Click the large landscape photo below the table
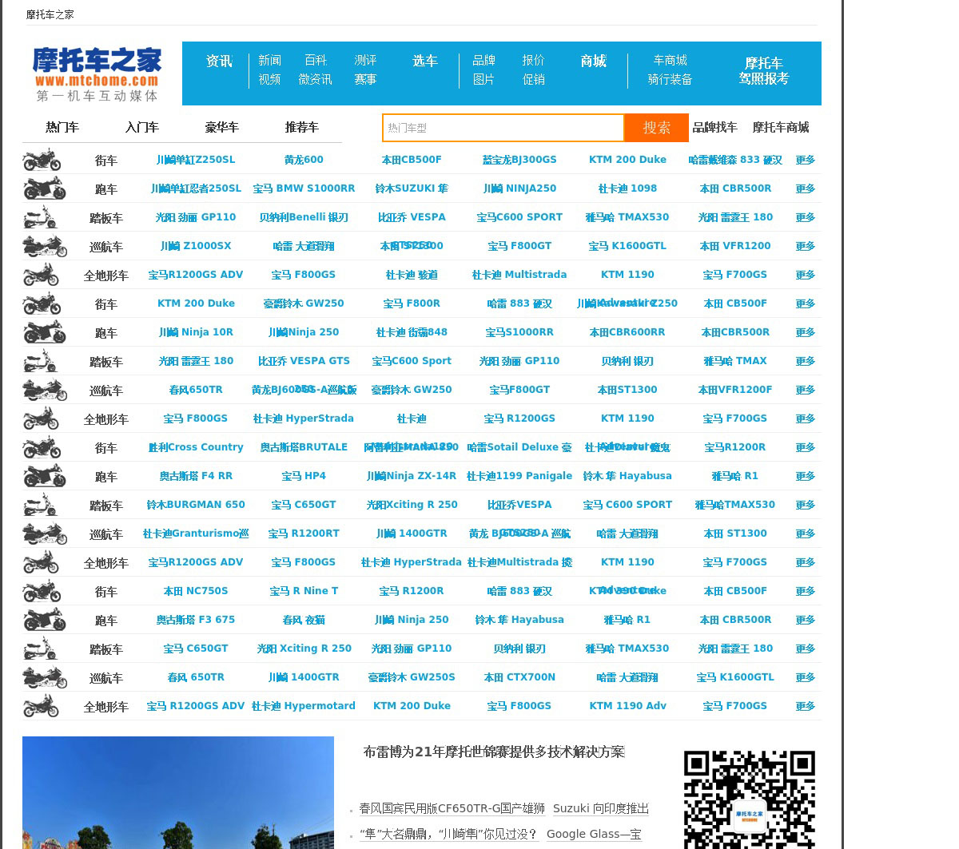Viewport: 959px width, 849px height. (178, 792)
